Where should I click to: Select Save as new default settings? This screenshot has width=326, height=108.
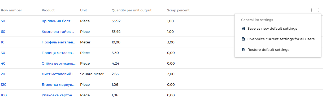(x=272, y=28)
